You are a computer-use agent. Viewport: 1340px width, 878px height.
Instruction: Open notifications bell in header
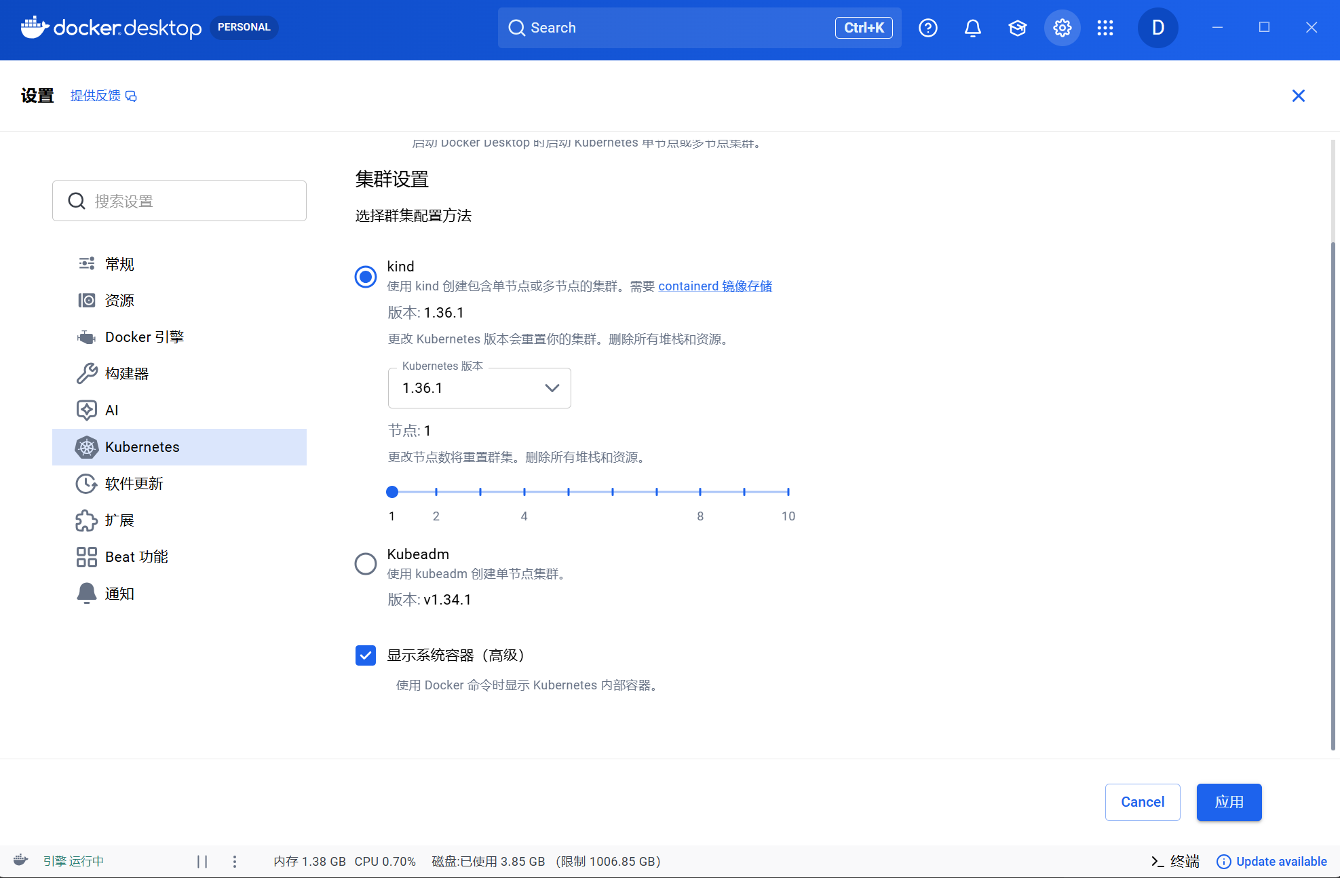(x=972, y=28)
